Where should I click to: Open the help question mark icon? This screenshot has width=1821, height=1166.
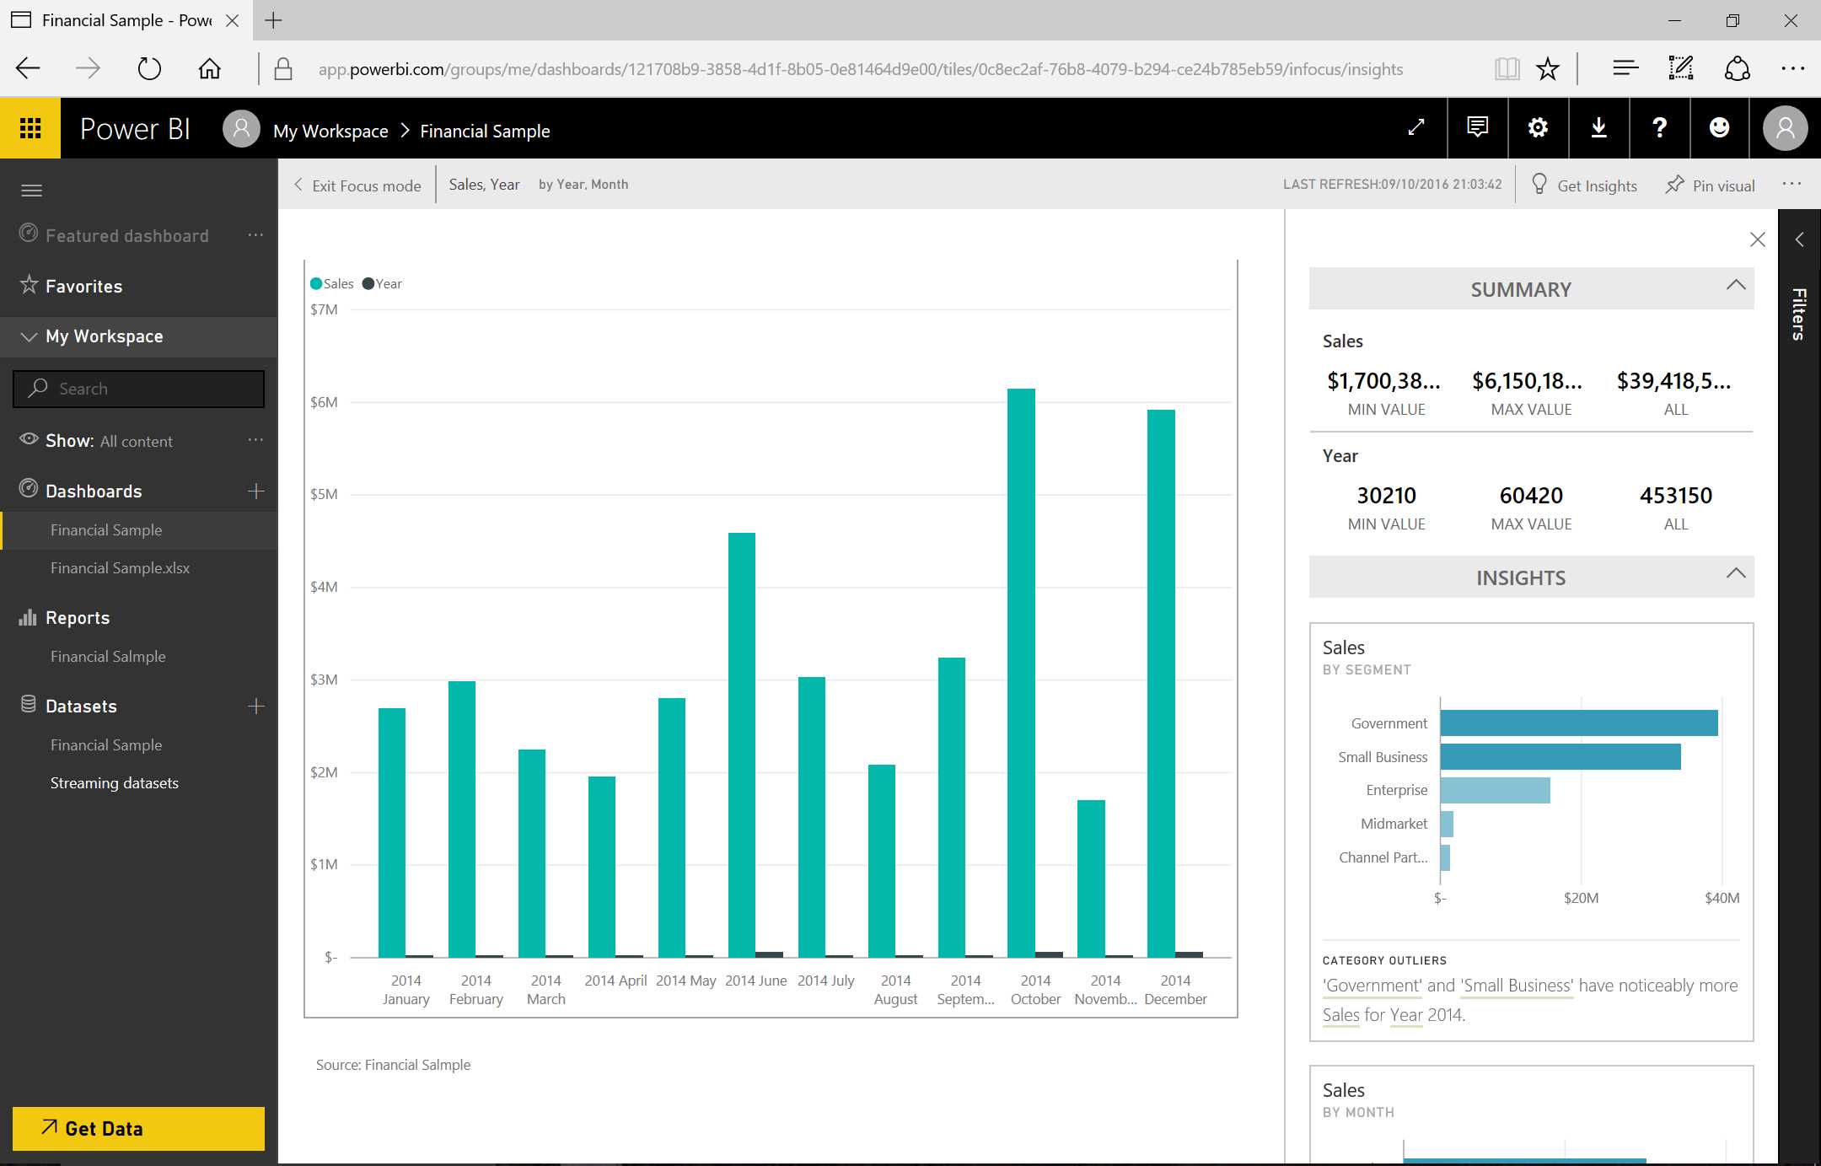coord(1659,128)
